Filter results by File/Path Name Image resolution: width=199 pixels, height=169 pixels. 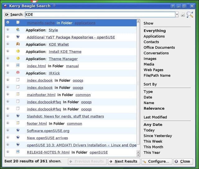[157, 75]
